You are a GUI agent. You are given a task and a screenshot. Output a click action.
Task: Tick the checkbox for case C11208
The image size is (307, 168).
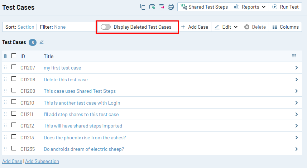point(14,79)
